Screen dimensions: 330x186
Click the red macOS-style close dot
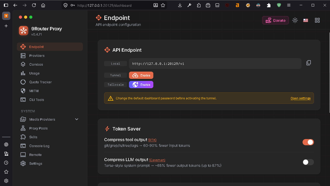click(x=20, y=17)
